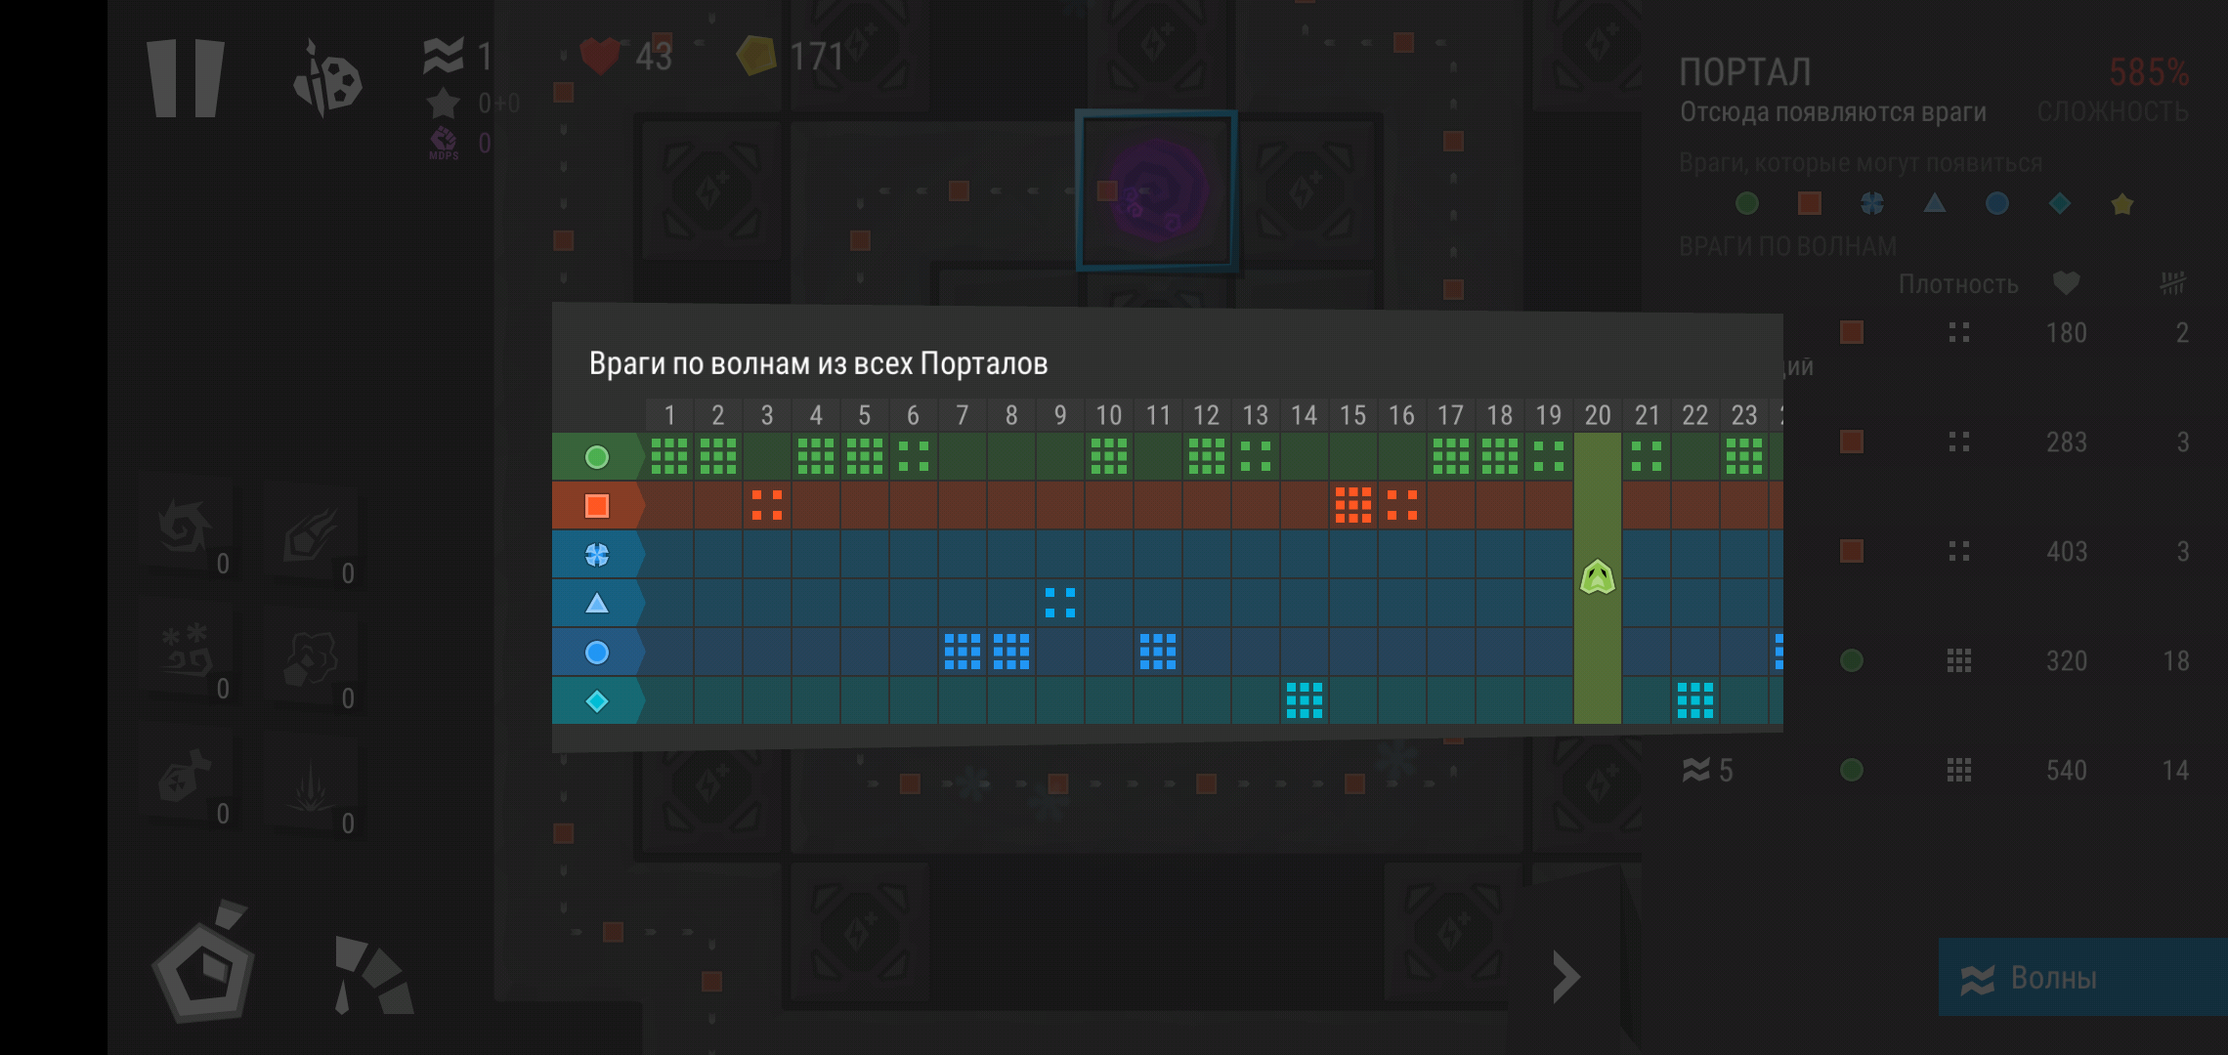2228x1055 pixels.
Task: Click the bottom-left scattered shards icon
Action: 372,976
